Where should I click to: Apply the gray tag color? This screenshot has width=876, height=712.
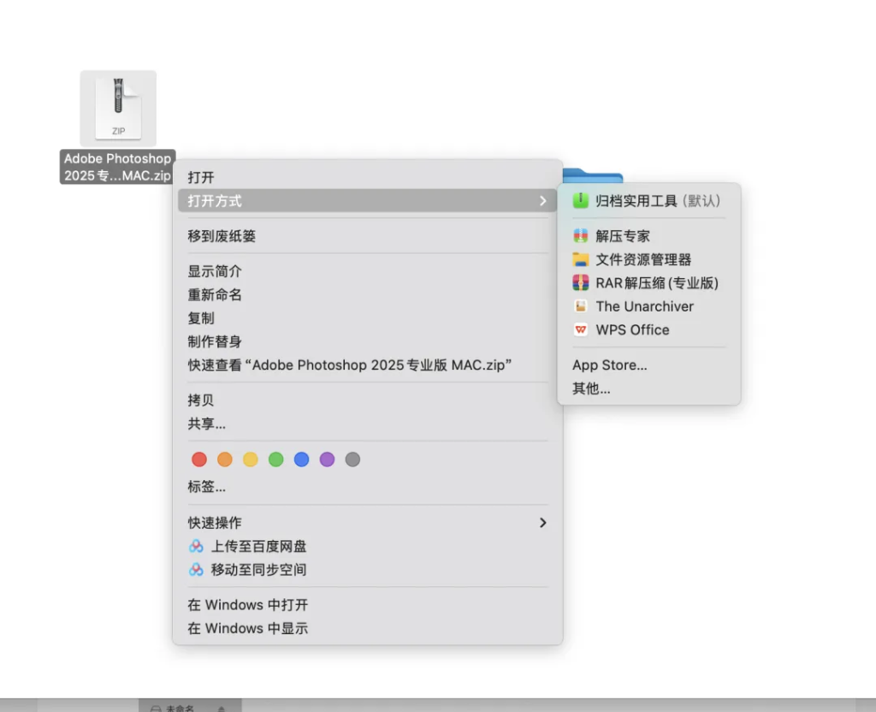coord(352,460)
